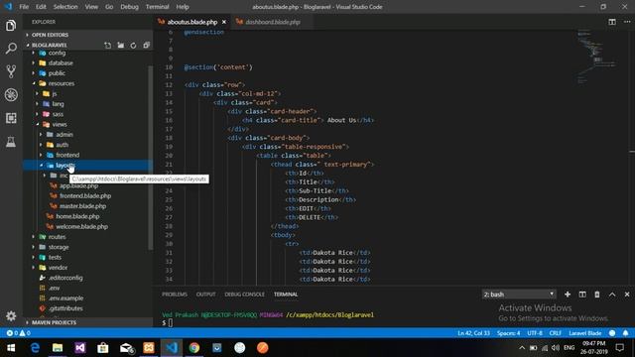Open the XAMPP icon on the taskbar
The image size is (635, 357).
[x=149, y=348]
